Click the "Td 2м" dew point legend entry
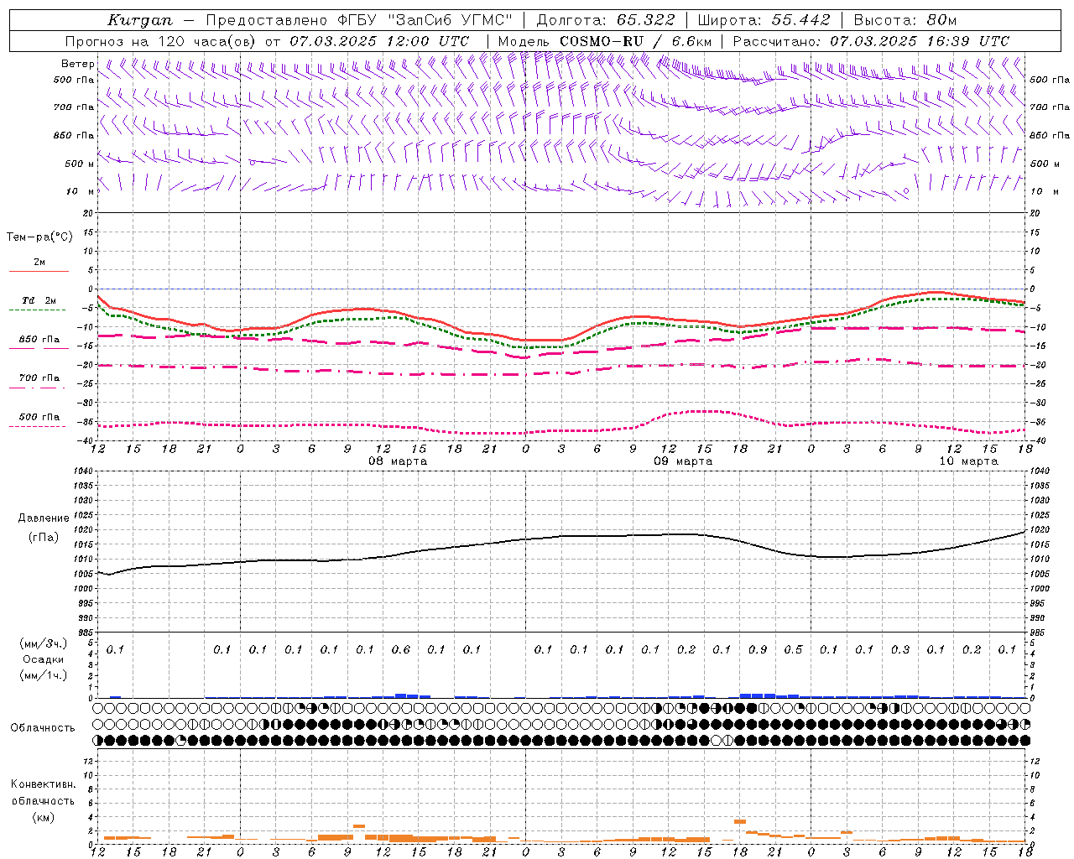 [39, 300]
